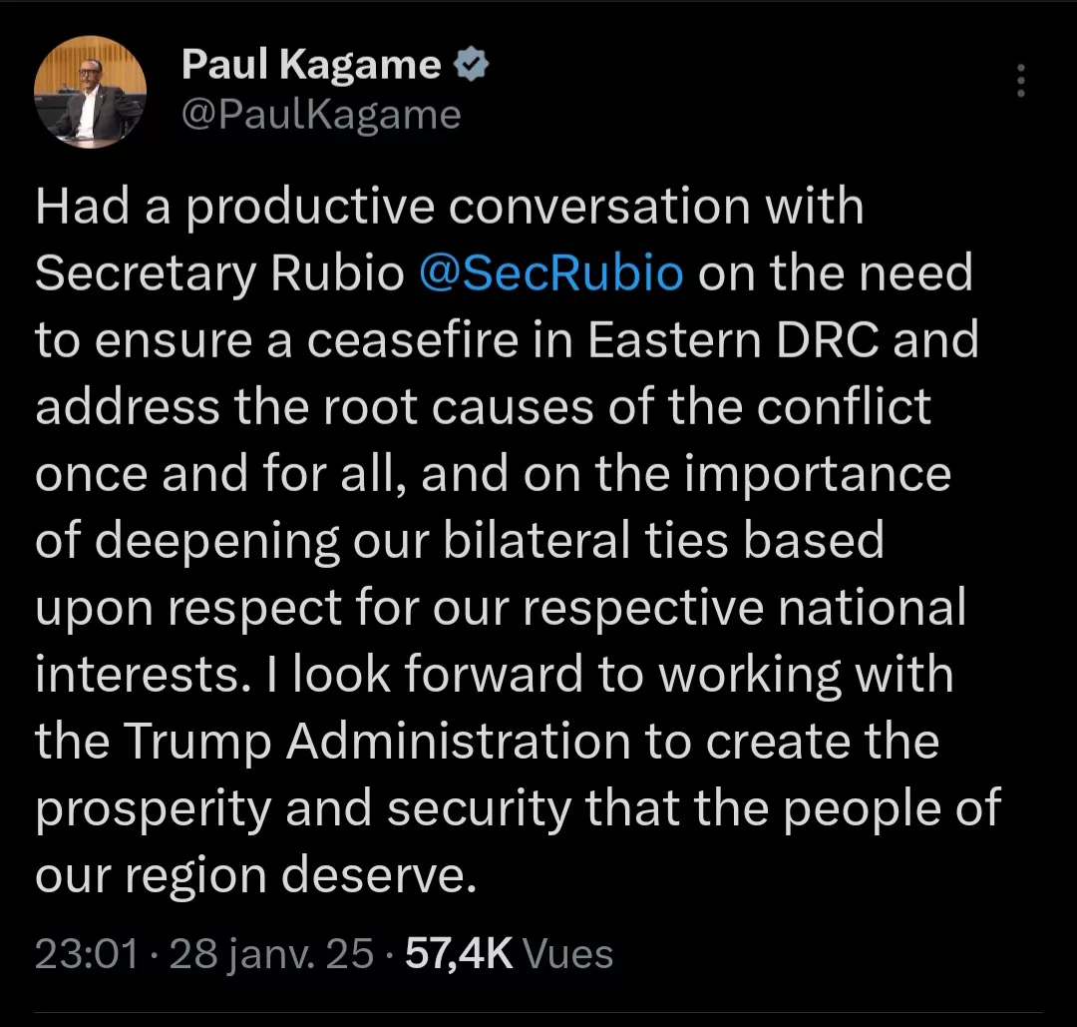Screen dimensions: 1077x1027
Task: Click the words "our region deserve."
Action: 251,875
